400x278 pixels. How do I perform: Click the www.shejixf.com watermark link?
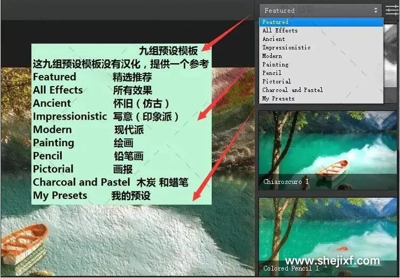click(332, 261)
